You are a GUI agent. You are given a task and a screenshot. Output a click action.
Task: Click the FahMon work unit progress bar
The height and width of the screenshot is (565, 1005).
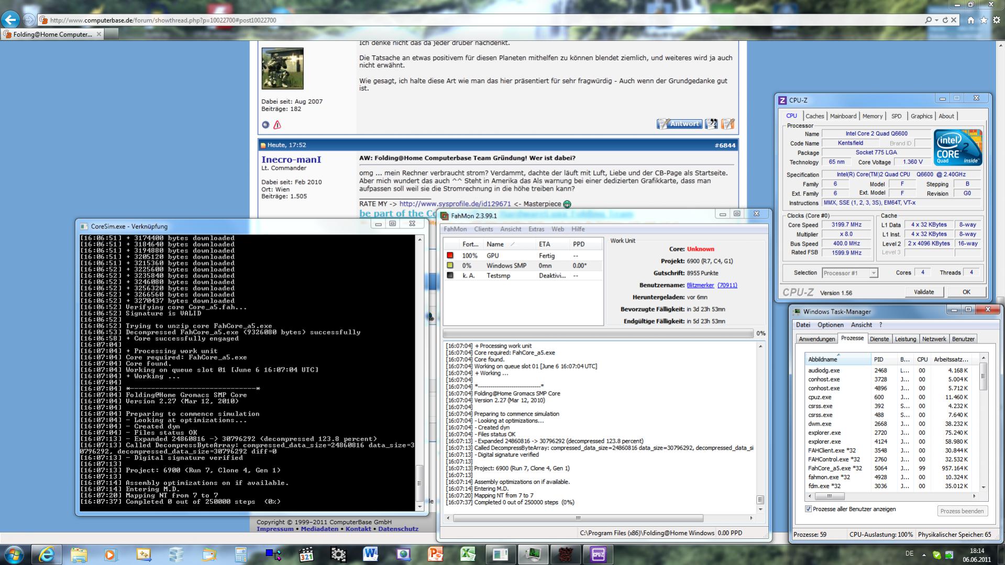(x=598, y=333)
